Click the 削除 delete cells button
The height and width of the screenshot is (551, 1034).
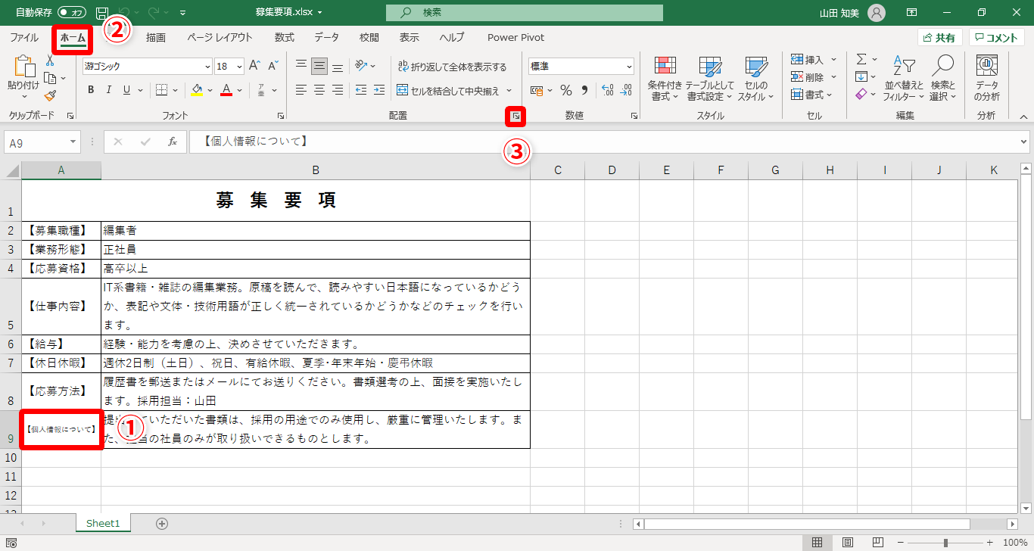click(x=813, y=77)
